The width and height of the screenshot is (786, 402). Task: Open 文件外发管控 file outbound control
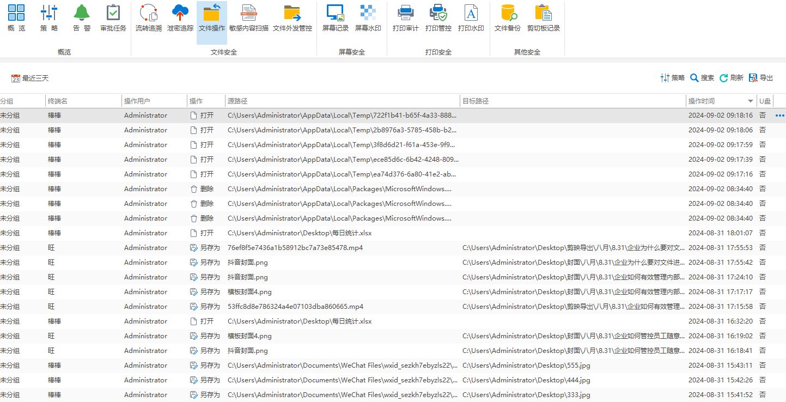(293, 17)
